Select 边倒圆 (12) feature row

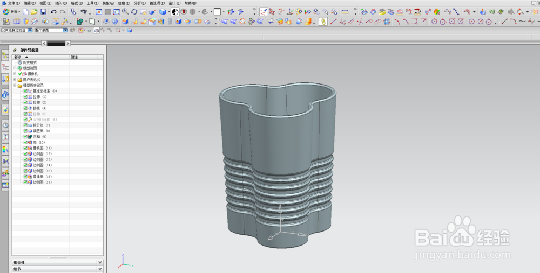pos(42,154)
